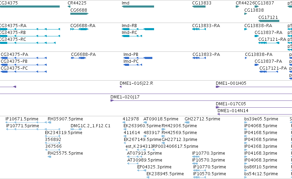Click the AT07919.5prime EST label
This screenshot has width=292, height=179.
(x=144, y=153)
